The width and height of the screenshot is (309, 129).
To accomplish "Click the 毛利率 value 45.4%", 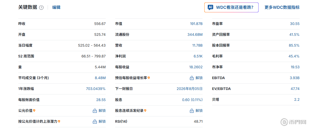I will click(294, 56).
